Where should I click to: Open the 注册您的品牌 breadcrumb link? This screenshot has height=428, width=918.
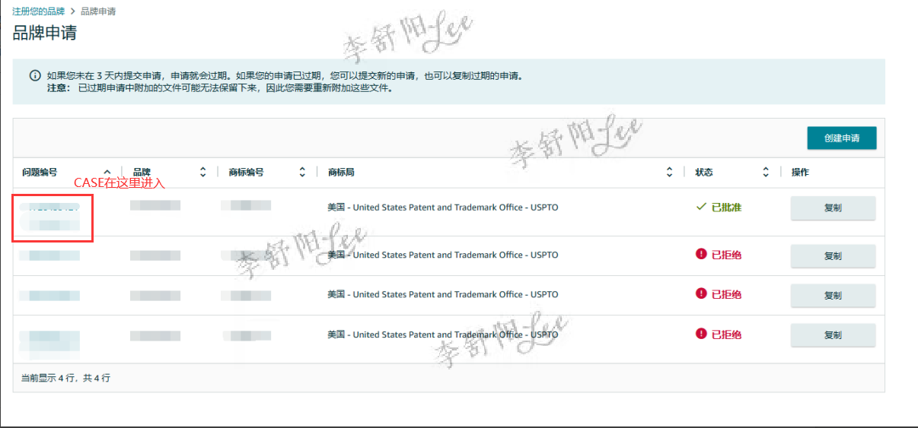(38, 11)
